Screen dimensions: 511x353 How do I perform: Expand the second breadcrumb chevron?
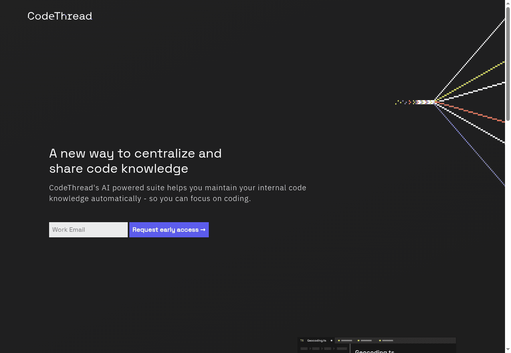click(x=322, y=348)
